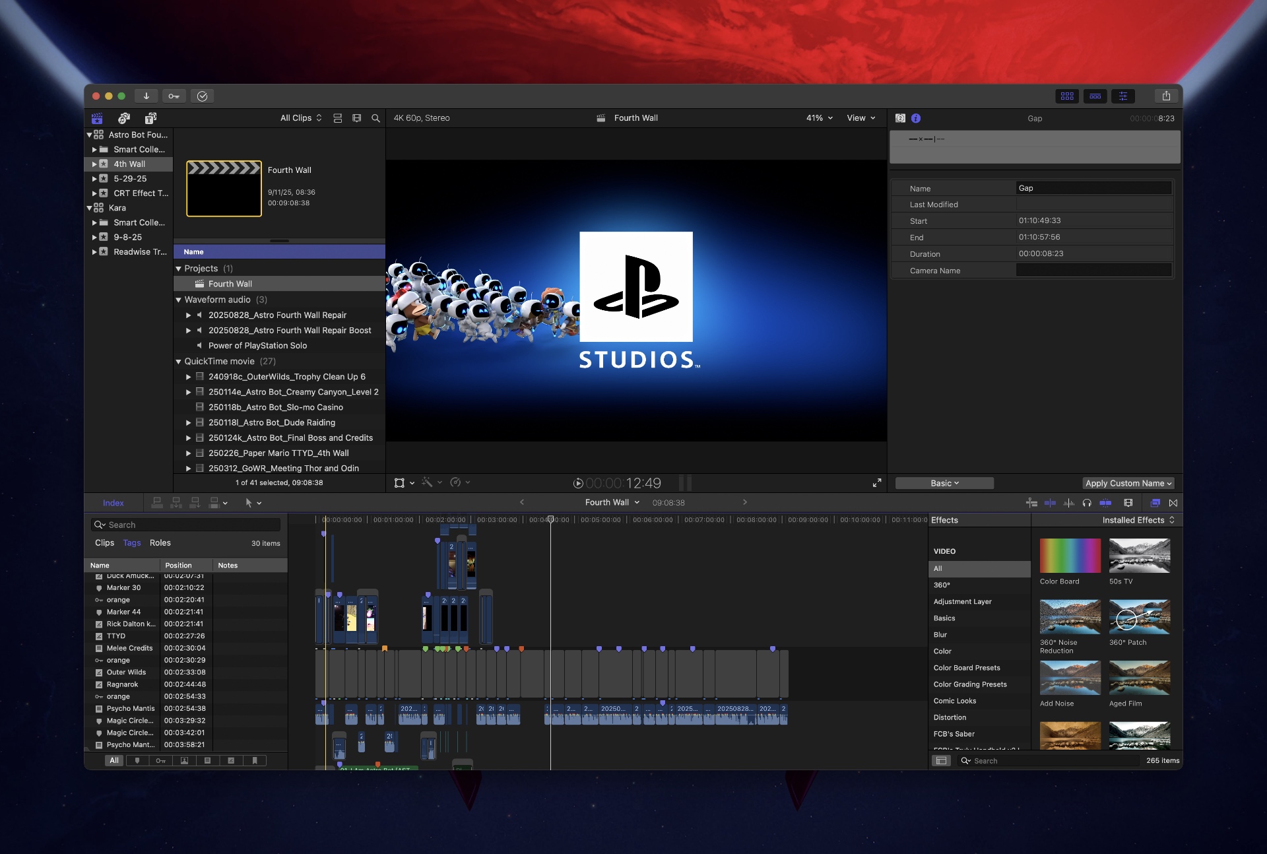Image resolution: width=1267 pixels, height=854 pixels.
Task: Select the Color Board effect thumbnail
Action: click(x=1069, y=556)
